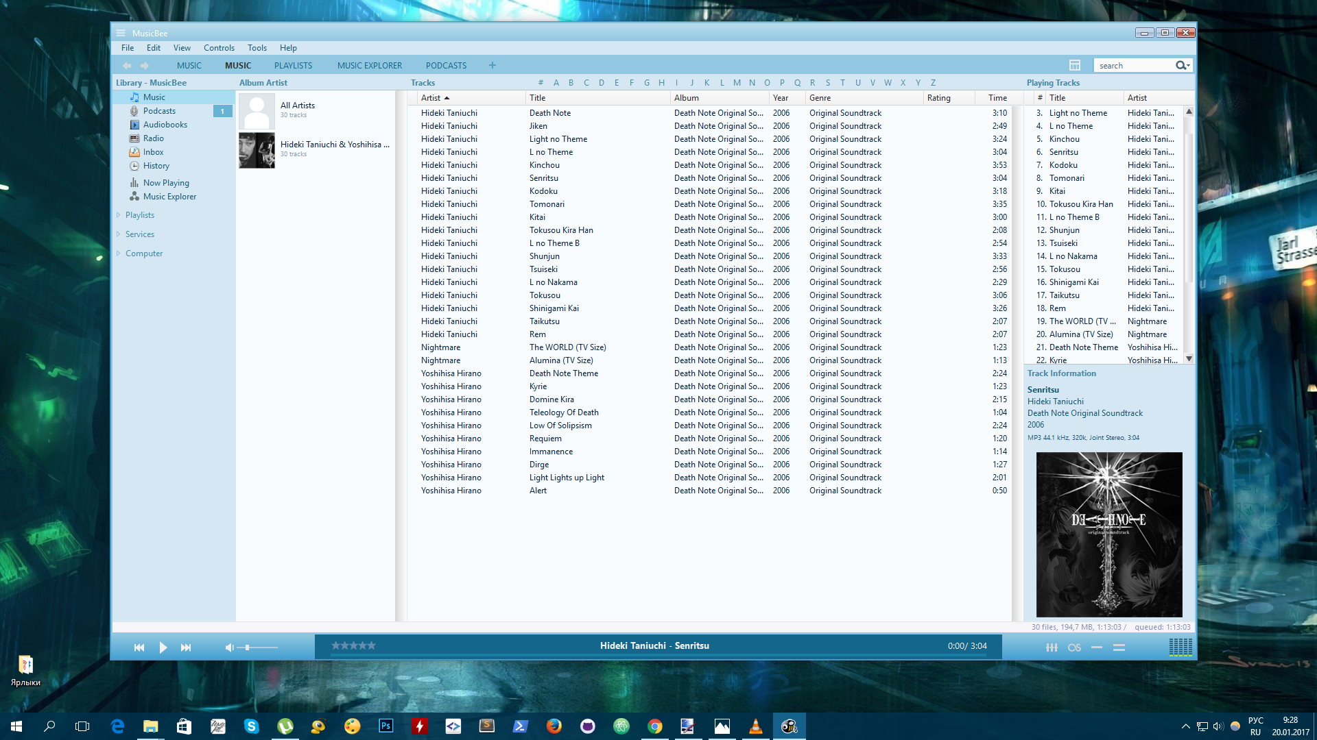Select Hideki Taniuchi & Yoshihisa artist thumbnail
This screenshot has width=1317, height=740.
click(x=257, y=150)
